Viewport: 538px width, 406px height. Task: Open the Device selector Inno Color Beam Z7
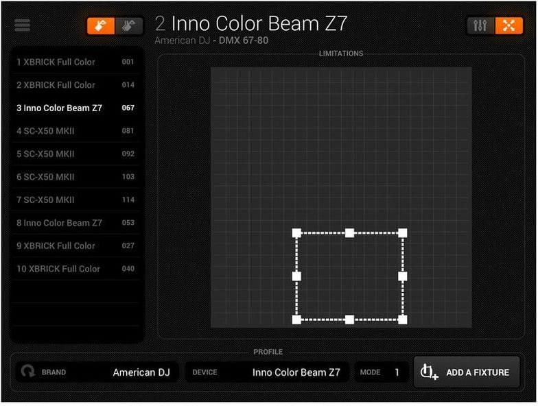(x=267, y=372)
